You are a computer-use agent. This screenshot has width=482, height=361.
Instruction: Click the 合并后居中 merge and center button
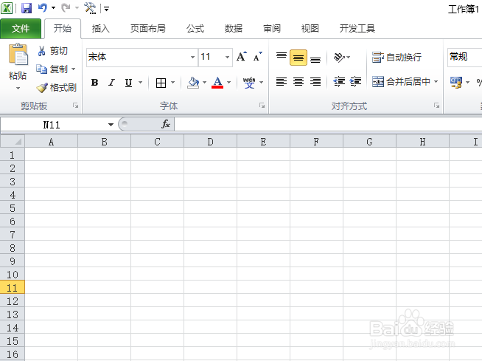click(401, 82)
